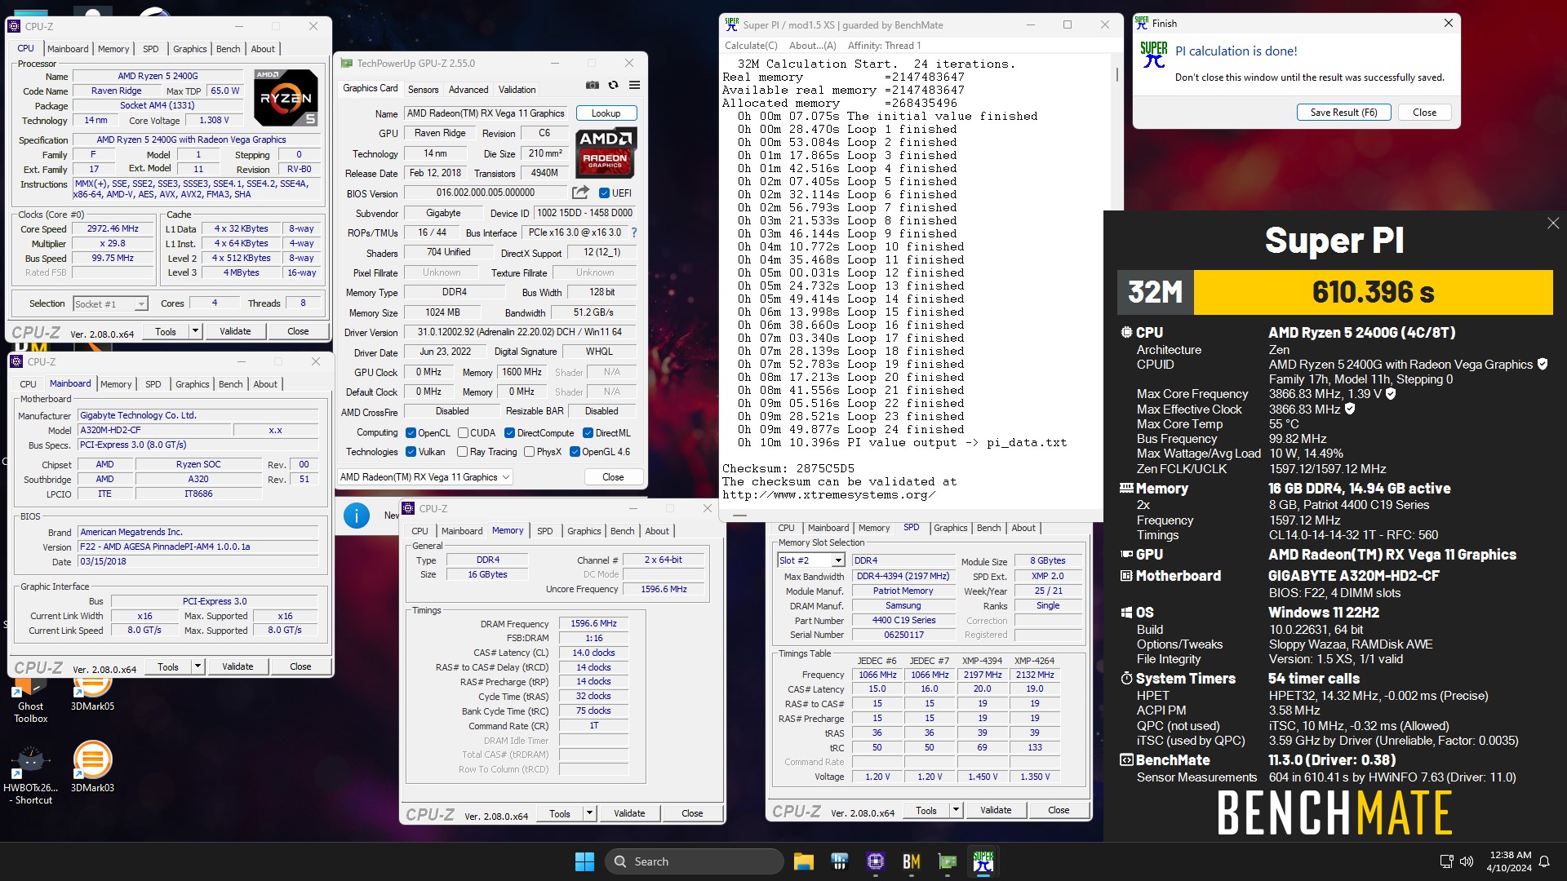Toggle the Vulkan checkbox
1567x881 pixels.
coord(411,452)
